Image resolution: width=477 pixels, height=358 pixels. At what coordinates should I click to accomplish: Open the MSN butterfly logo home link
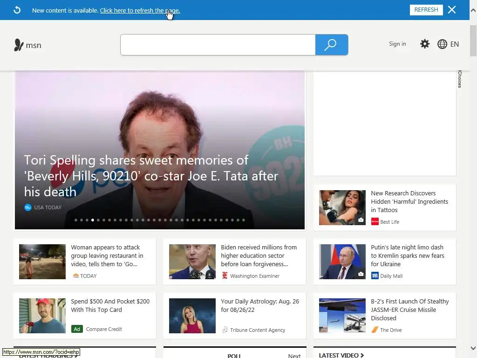point(27,45)
